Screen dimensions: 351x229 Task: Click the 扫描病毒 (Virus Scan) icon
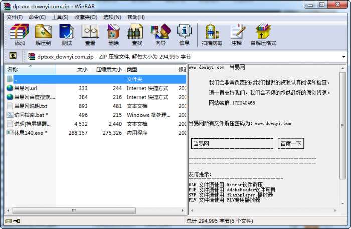[x=212, y=31]
